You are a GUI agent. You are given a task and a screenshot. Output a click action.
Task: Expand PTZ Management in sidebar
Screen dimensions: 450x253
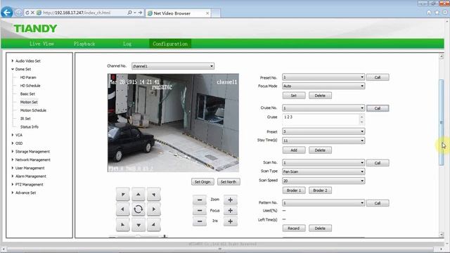[13, 184]
